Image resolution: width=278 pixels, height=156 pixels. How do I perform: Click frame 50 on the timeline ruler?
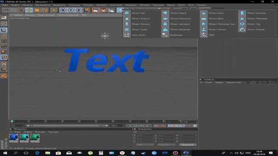96,121
